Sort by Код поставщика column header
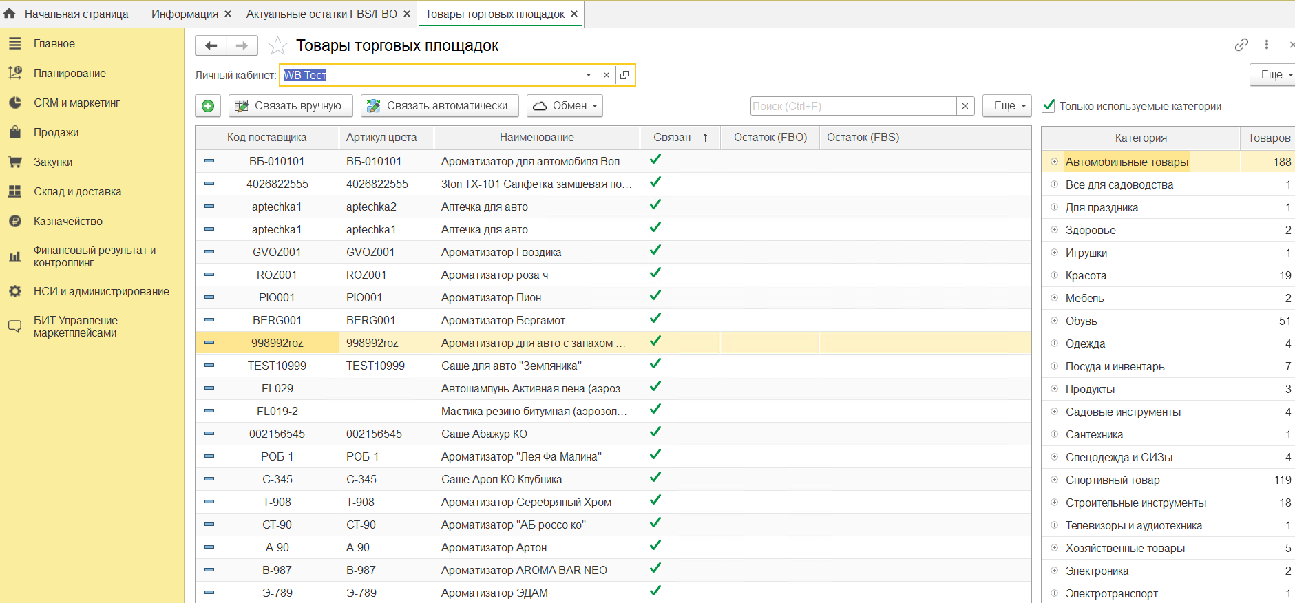Screen dimensions: 1295x603 (267, 138)
